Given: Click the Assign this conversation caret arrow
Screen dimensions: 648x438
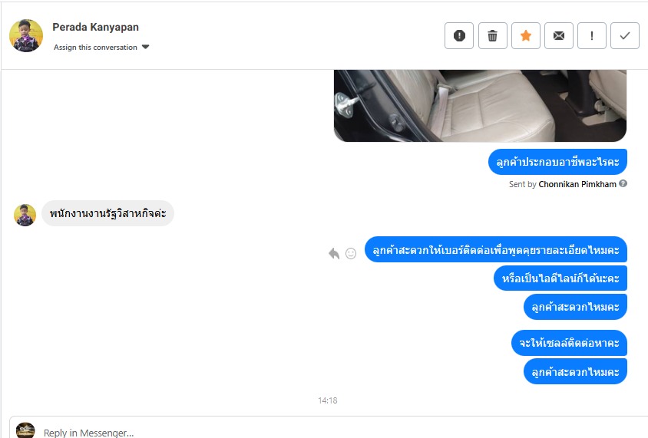Looking at the screenshot, I should click(x=145, y=47).
